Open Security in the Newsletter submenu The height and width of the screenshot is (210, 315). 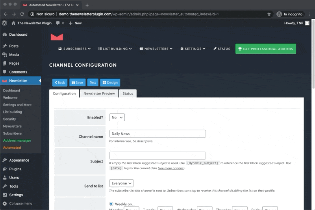pos(9,119)
